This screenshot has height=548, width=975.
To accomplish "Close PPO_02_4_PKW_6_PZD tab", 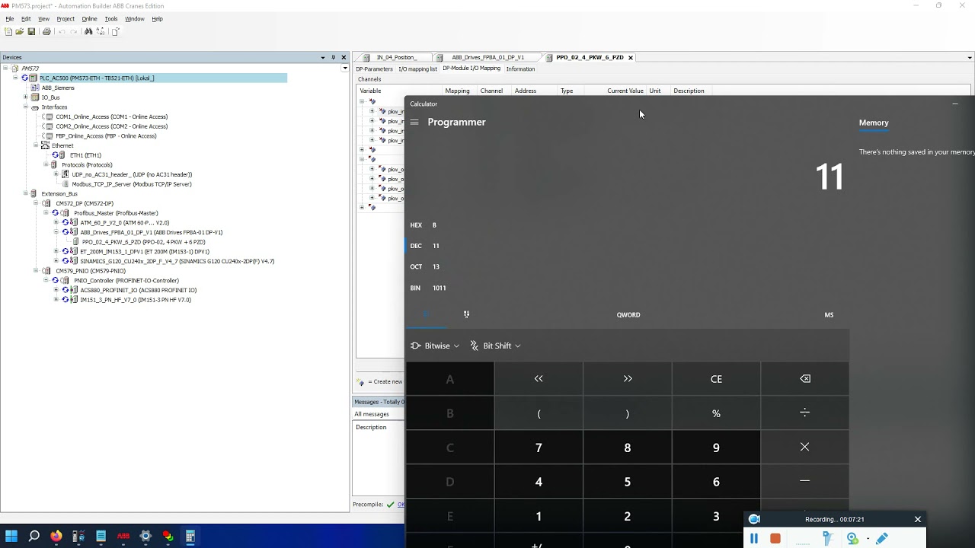I will click(631, 57).
